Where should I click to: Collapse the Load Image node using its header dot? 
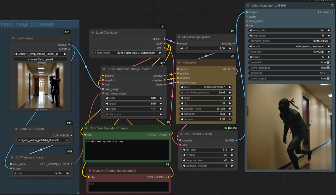pos(13,38)
